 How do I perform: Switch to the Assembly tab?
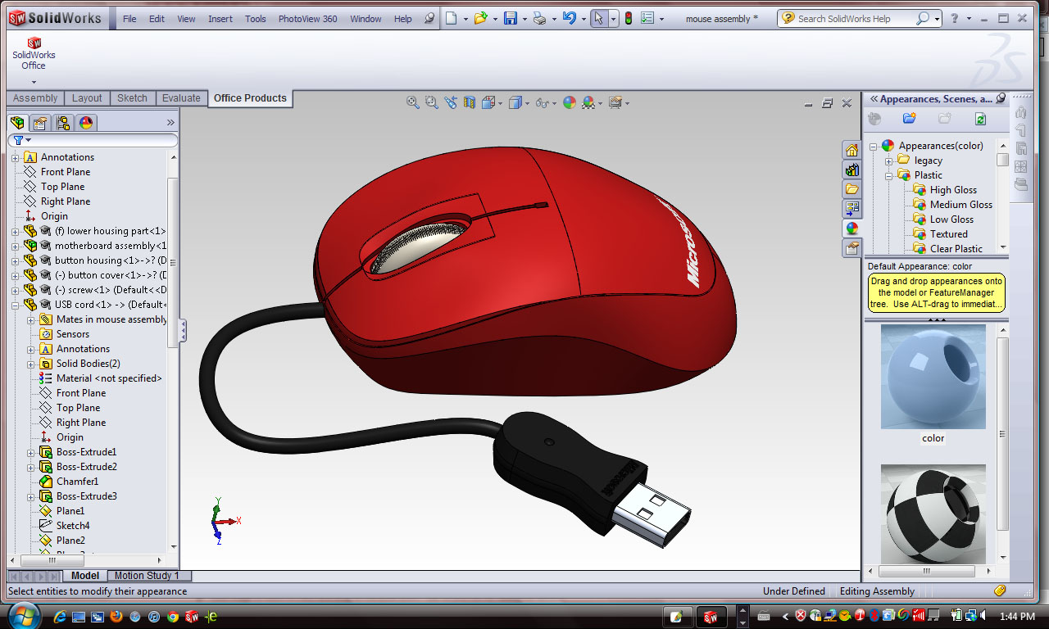[x=35, y=98]
